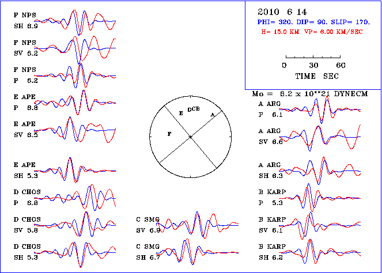
Task: Click the center of the focal sphere
Action: point(190,136)
